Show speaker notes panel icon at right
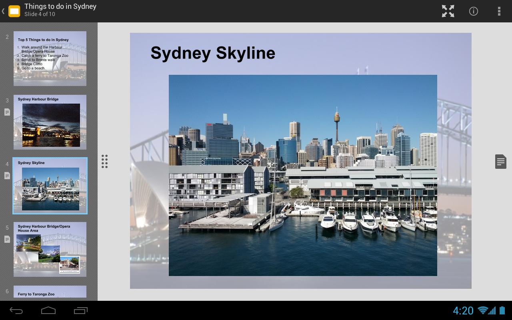Viewport: 512px width, 320px height. click(501, 162)
